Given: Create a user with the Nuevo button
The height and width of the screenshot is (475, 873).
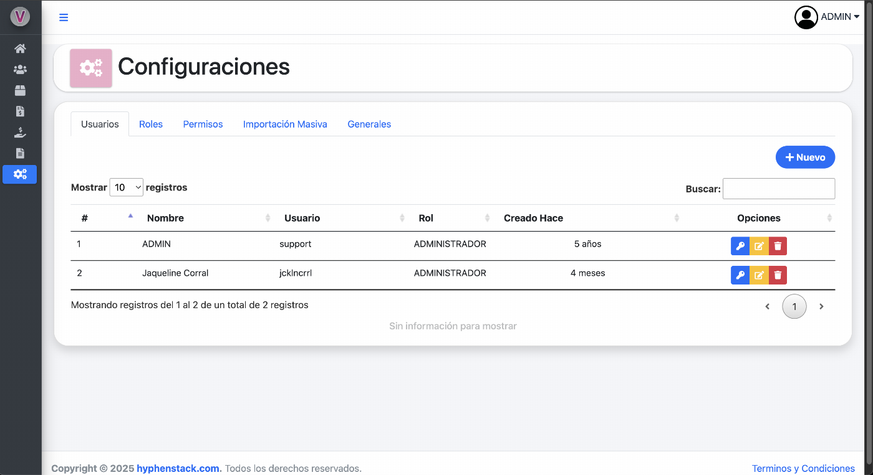Looking at the screenshot, I should coord(805,157).
